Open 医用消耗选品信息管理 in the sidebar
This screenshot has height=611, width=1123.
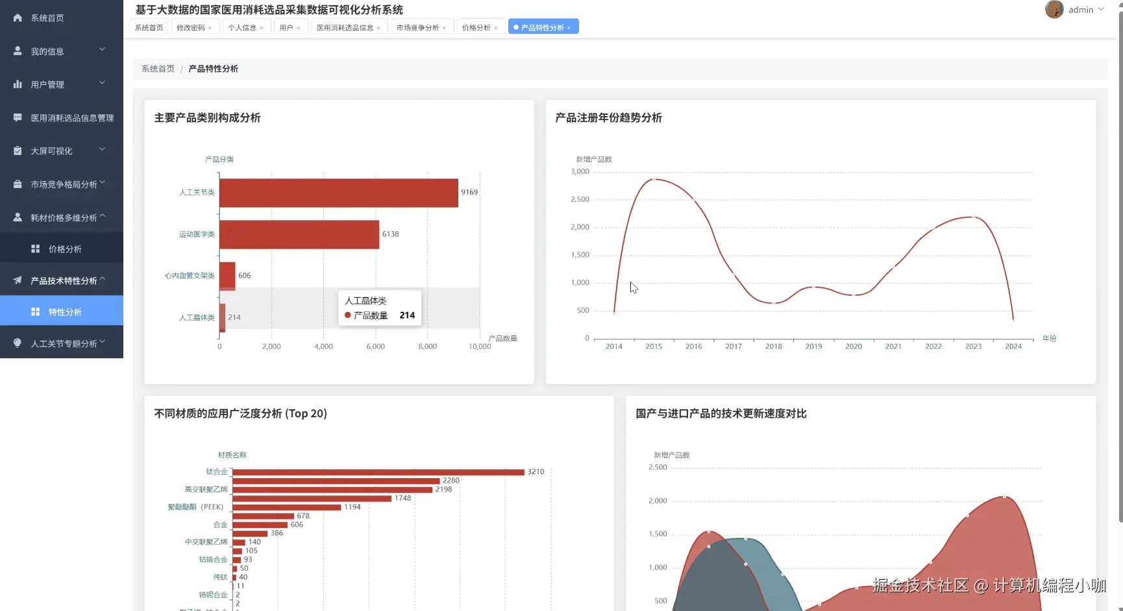62,117
